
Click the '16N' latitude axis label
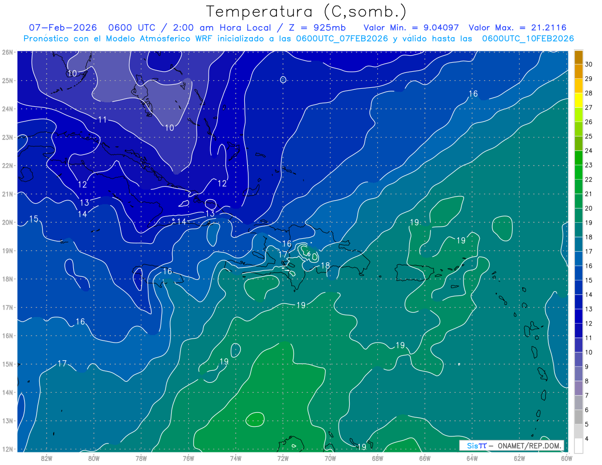[x=8, y=336]
